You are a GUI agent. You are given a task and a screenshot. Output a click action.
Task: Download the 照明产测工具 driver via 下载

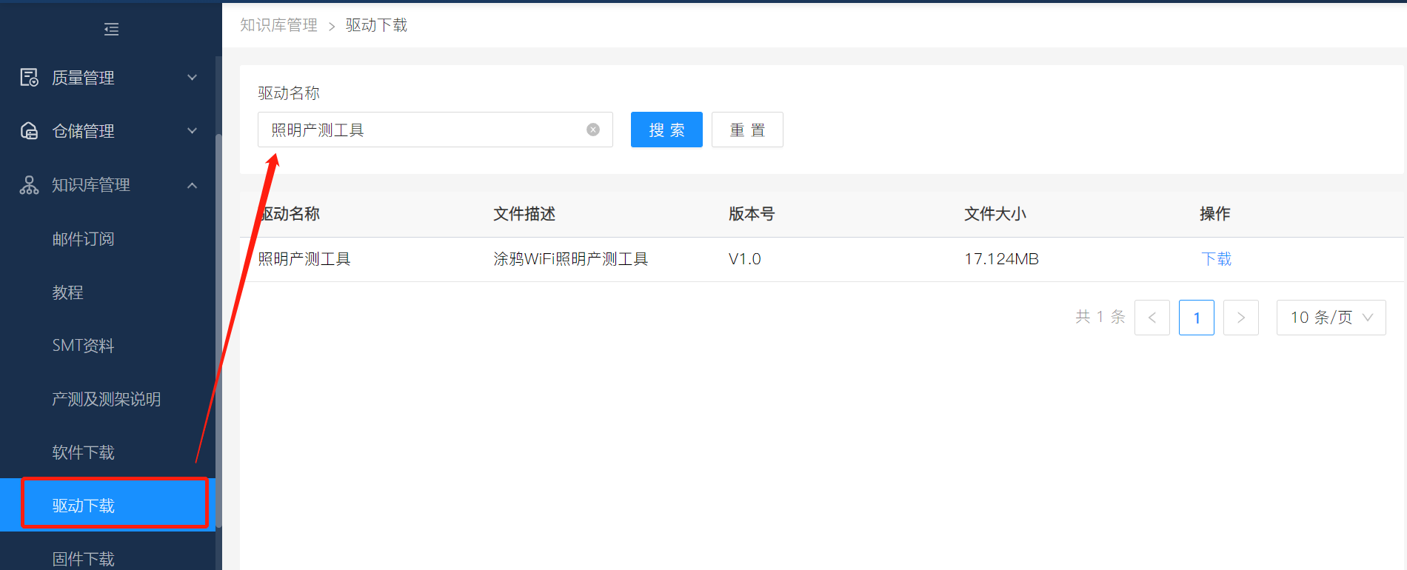(x=1216, y=259)
